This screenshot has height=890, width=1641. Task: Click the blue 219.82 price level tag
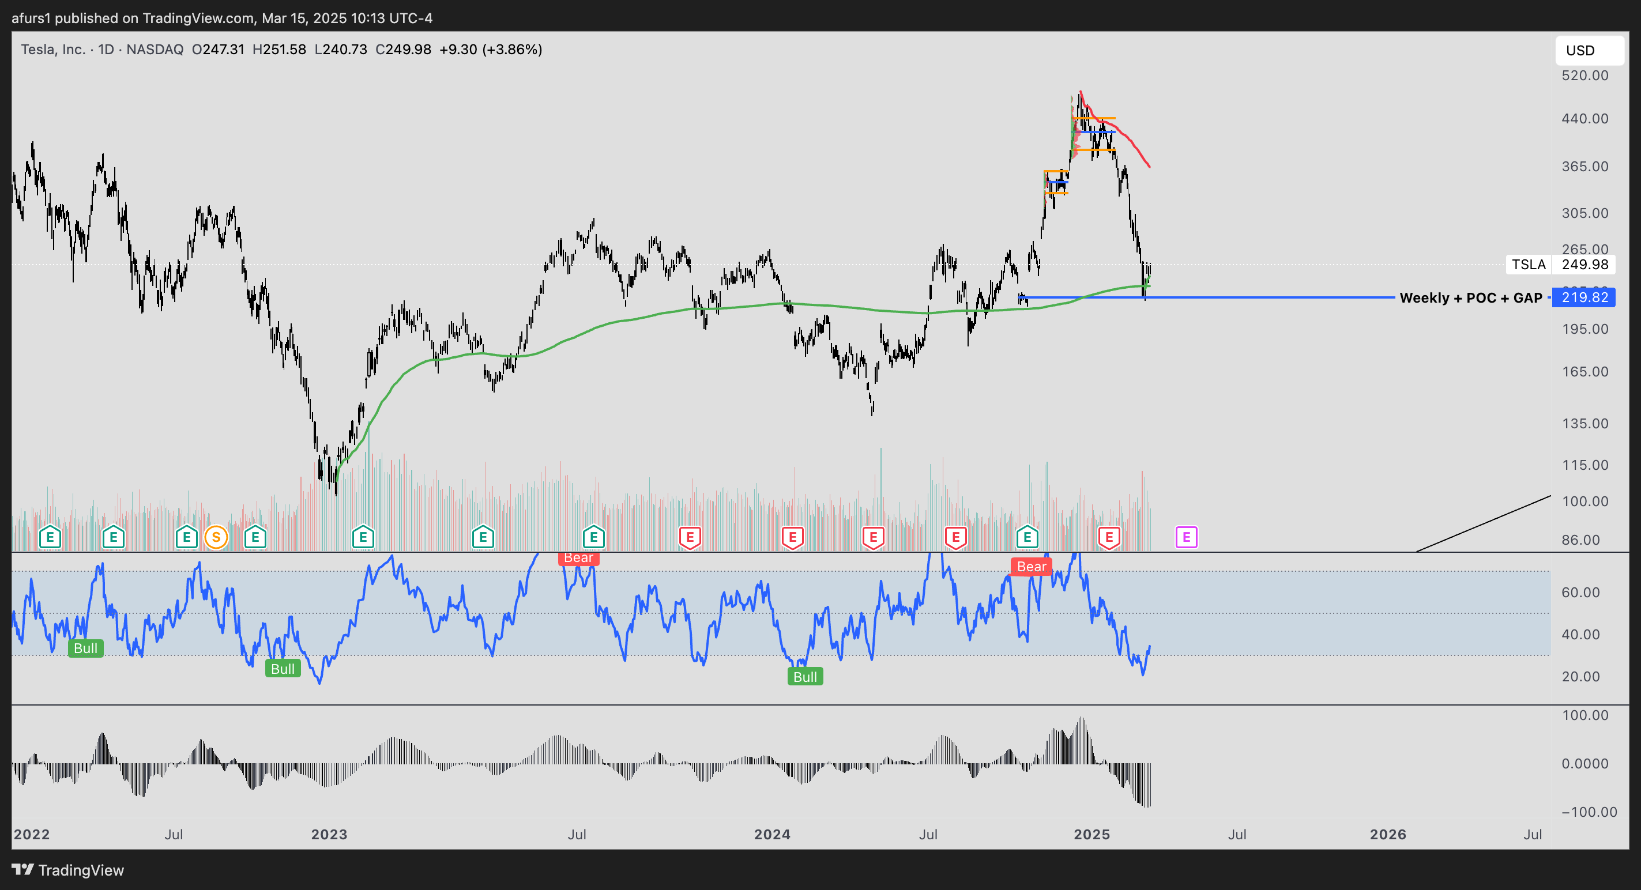click(1584, 297)
